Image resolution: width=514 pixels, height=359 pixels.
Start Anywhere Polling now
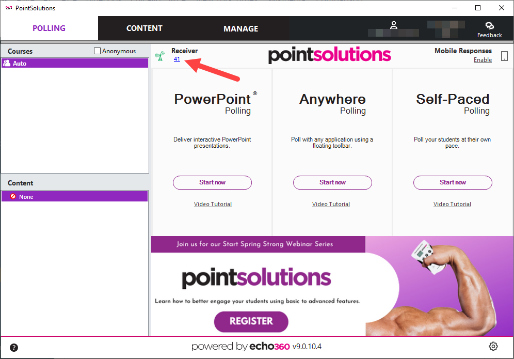[332, 182]
